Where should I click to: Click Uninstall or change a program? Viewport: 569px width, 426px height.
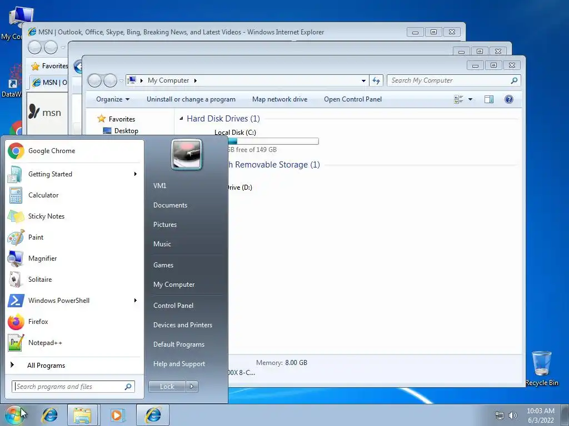(x=191, y=99)
